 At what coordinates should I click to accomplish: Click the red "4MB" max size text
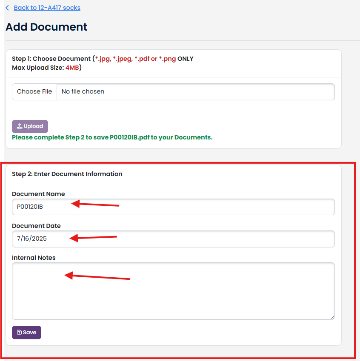71,67
